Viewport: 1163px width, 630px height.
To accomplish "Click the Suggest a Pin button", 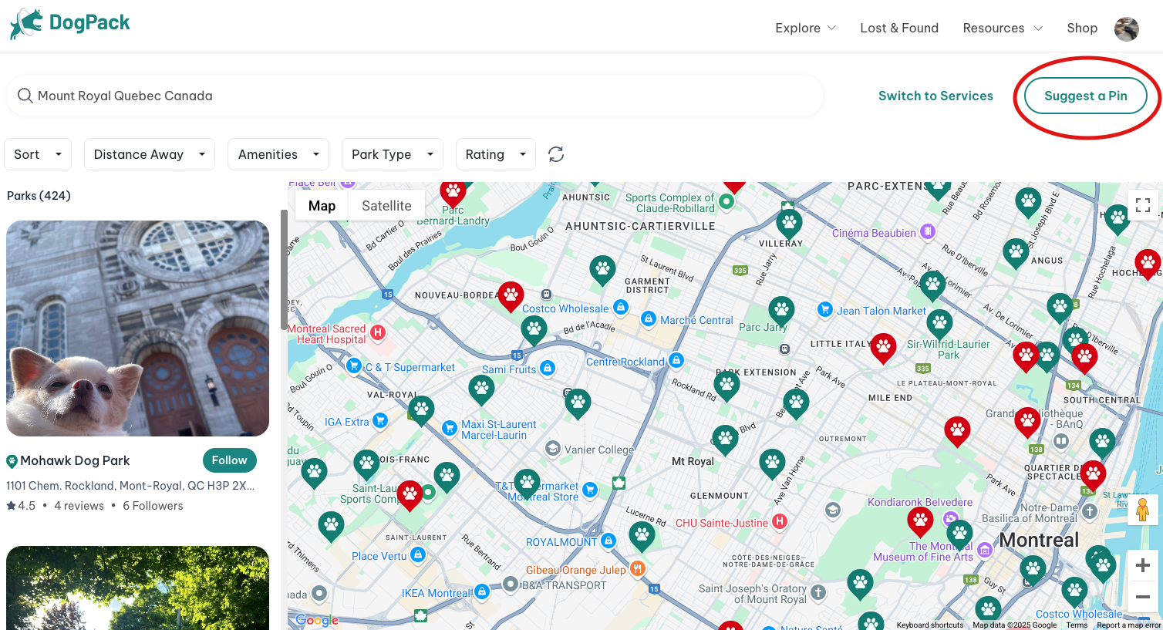I will (1085, 96).
